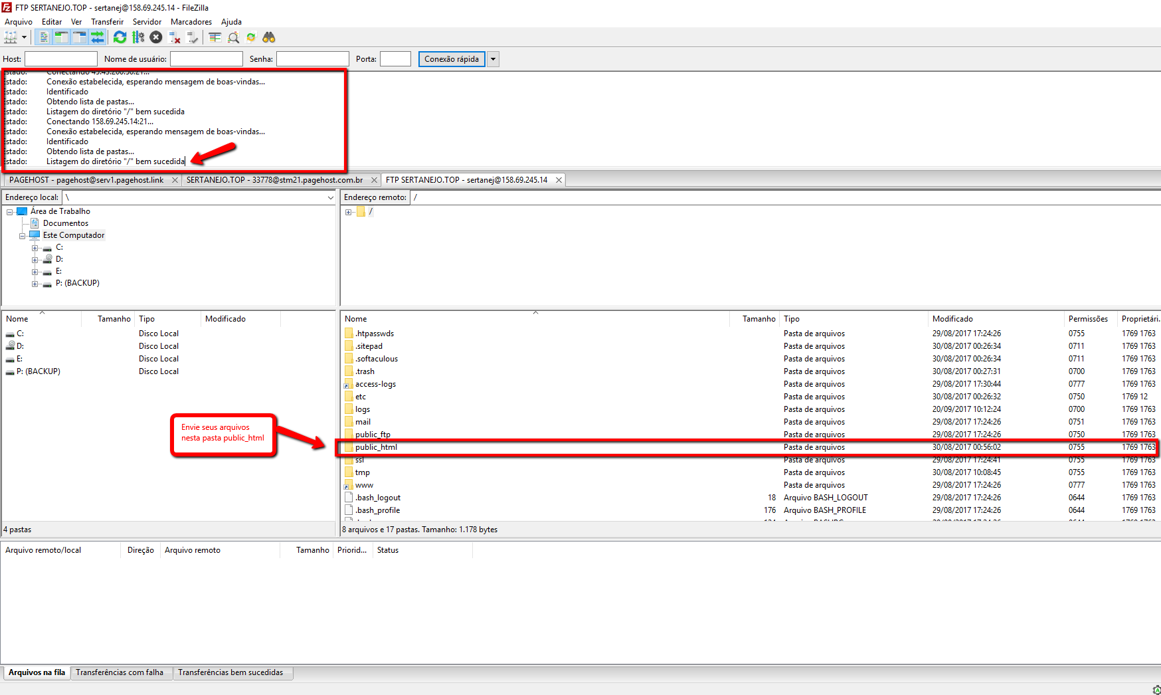Open Endereço local path dropdown
The height and width of the screenshot is (695, 1161).
pyautogui.click(x=331, y=197)
